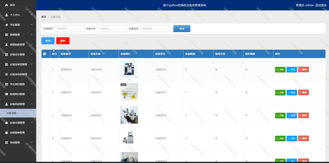Open the device image thumbnail for 设备名称7

pyautogui.click(x=129, y=92)
